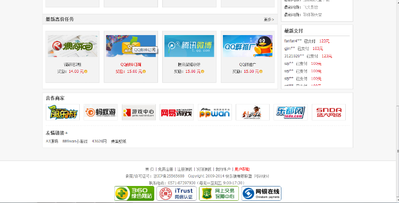399x203 pixels.
Task: Open the ppwan partner logo
Action: click(215, 112)
